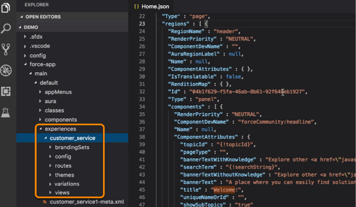
Task: Expand the .sfdx folder arrow
Action: click(x=25, y=37)
